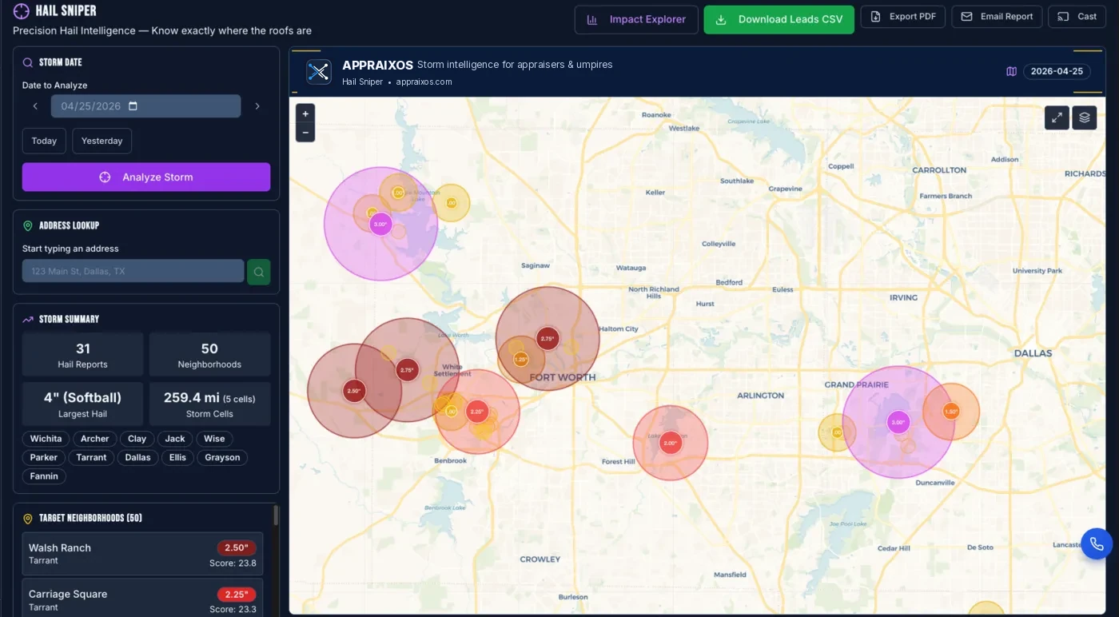Click the 1.50" orange hail marker
The image size is (1119, 617).
(951, 412)
